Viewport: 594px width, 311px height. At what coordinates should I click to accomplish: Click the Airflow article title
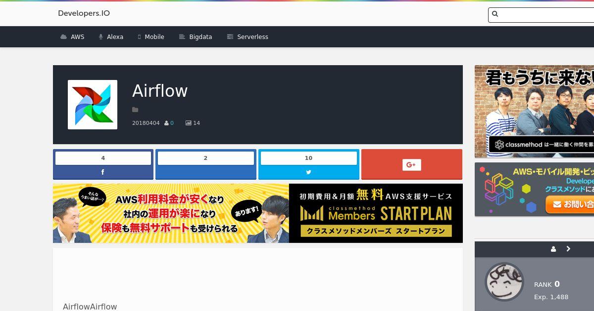coord(160,91)
